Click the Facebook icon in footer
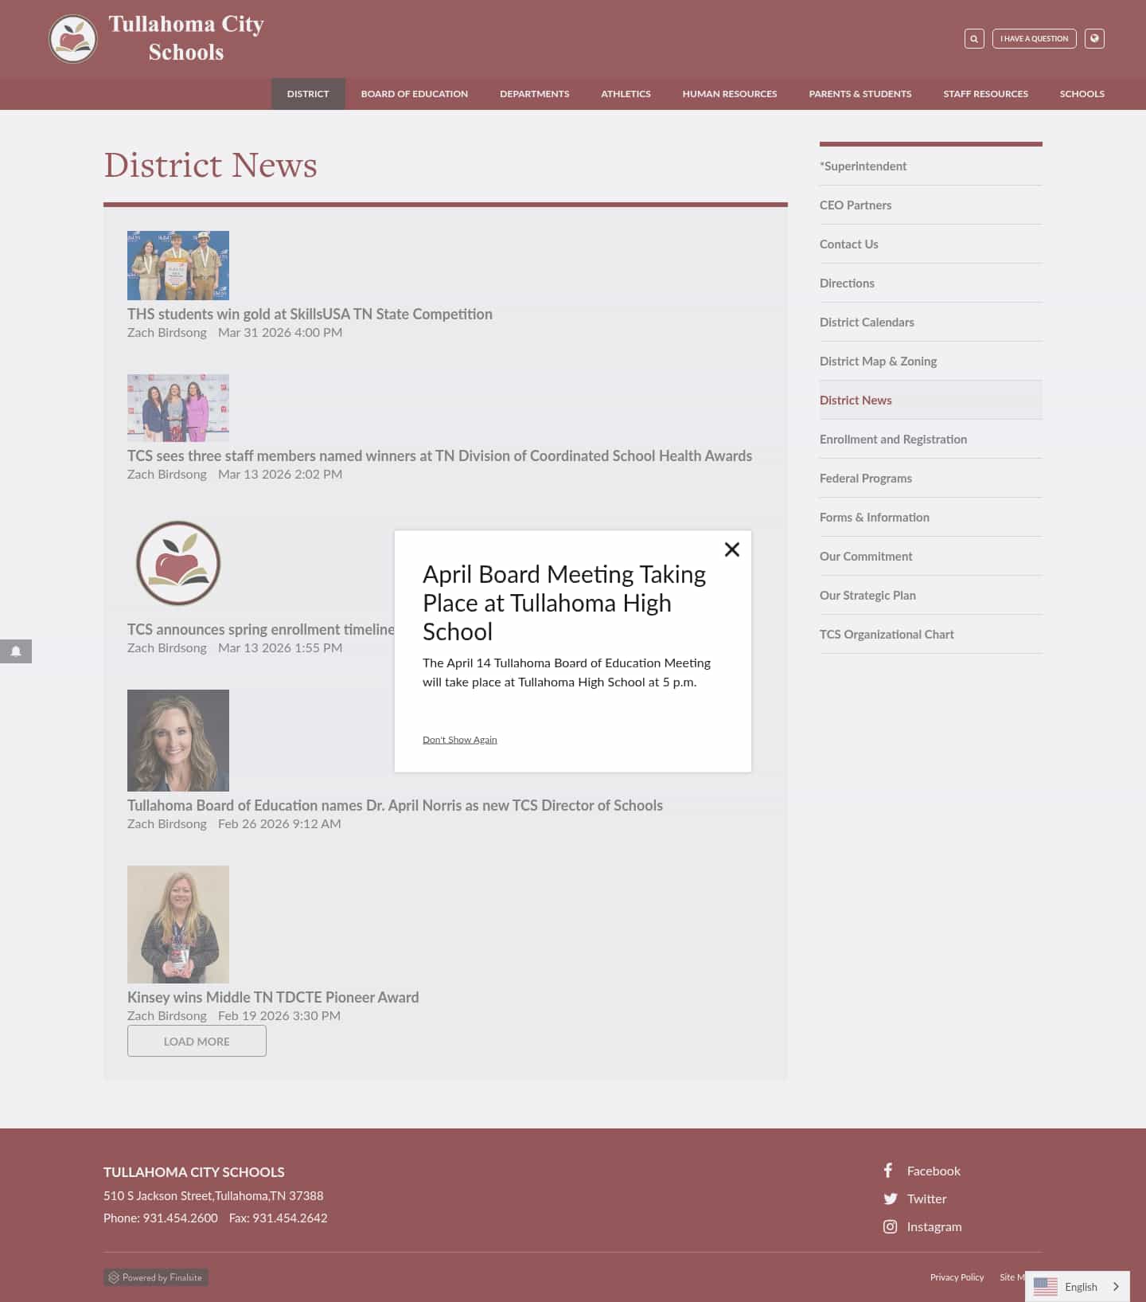The image size is (1146, 1302). click(x=888, y=1171)
